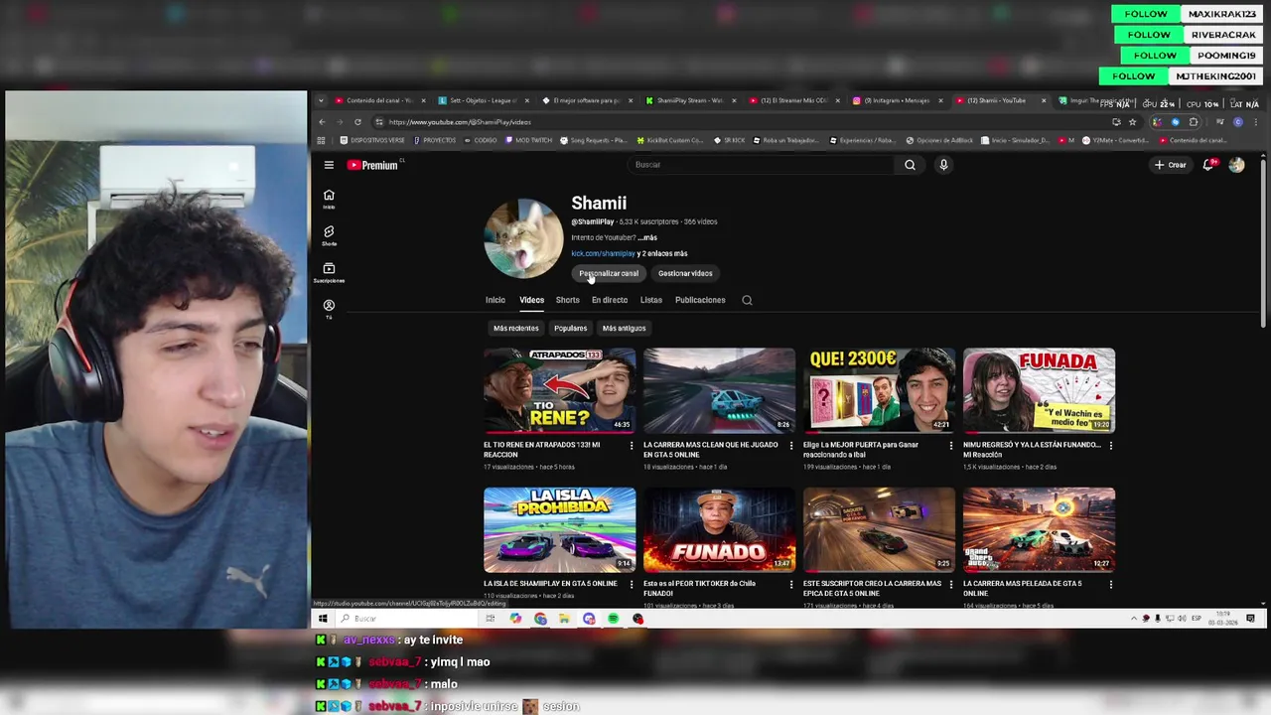Go to Inicio in the sidebar
1271x715 pixels.
329,199
